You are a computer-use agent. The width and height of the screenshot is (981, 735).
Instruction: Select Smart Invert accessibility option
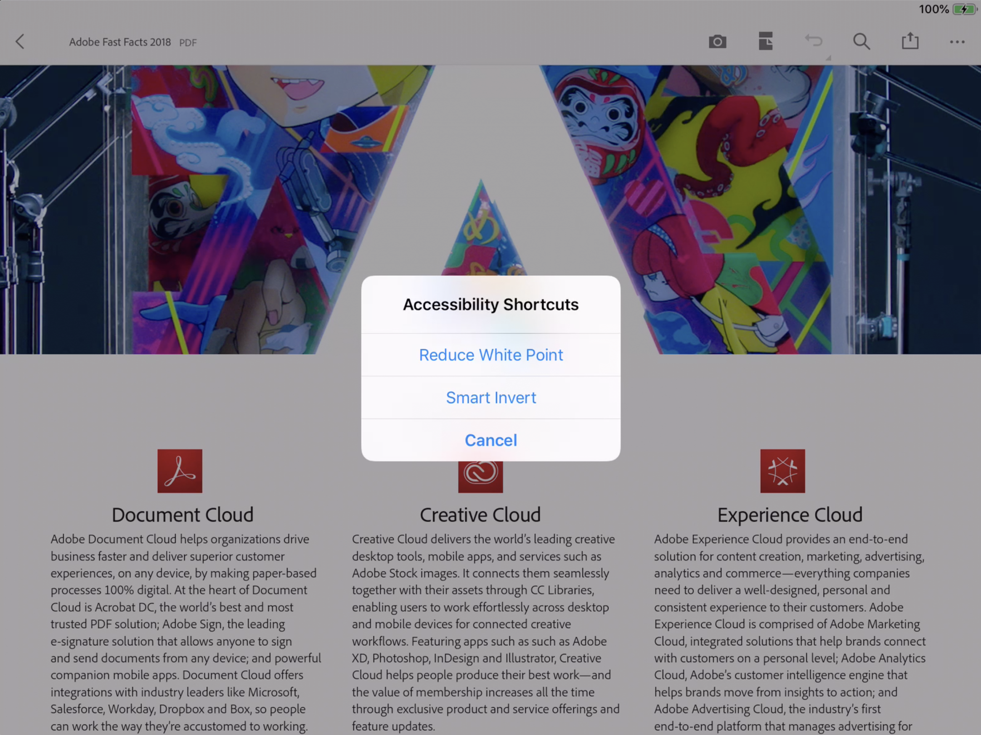490,397
